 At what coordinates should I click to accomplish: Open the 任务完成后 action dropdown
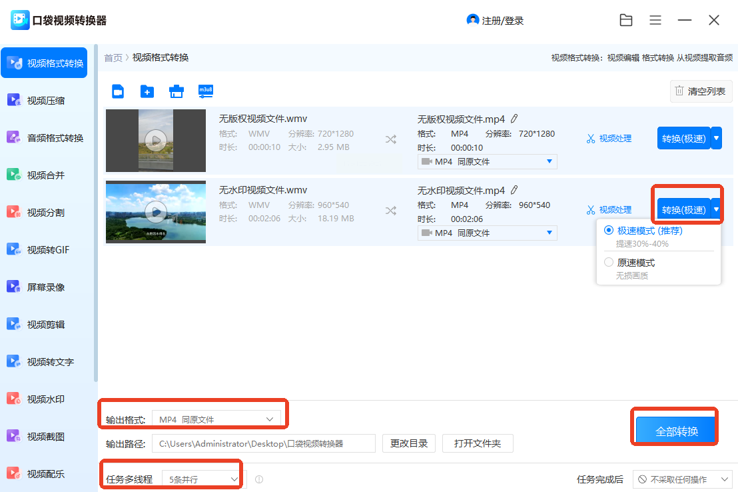pos(682,479)
